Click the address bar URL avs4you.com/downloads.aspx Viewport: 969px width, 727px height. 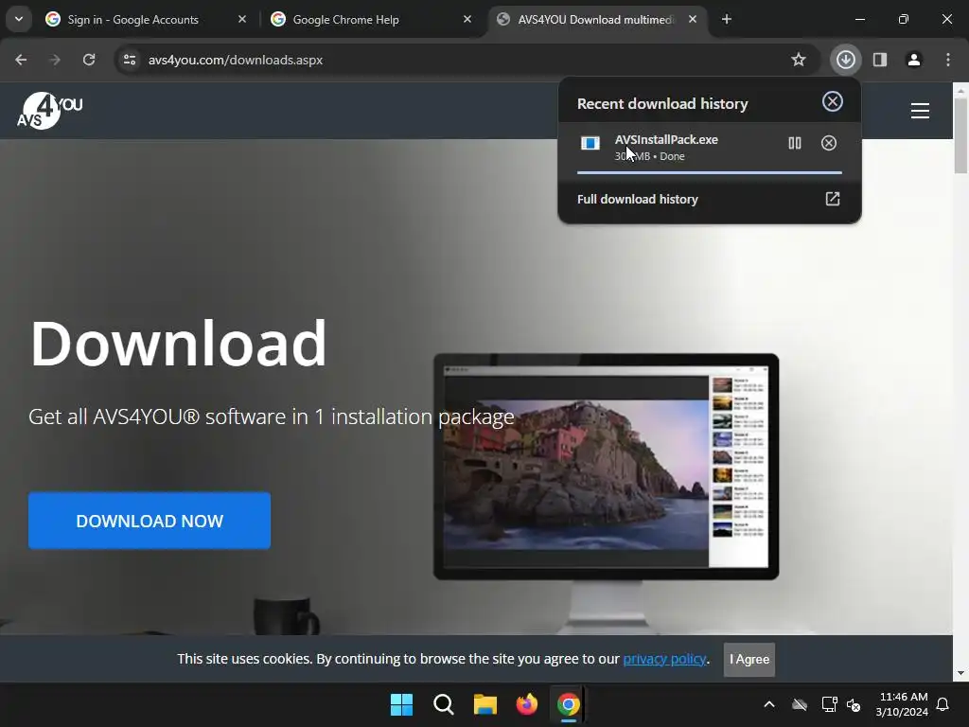click(236, 60)
